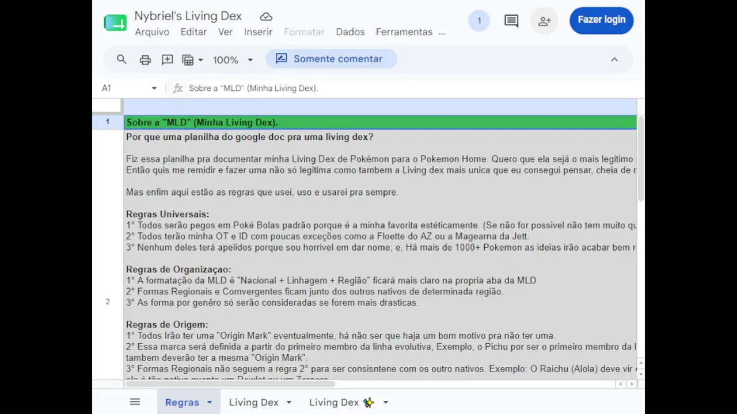
Task: Click the 'Regras de Origem:' heading
Action: pos(167,325)
